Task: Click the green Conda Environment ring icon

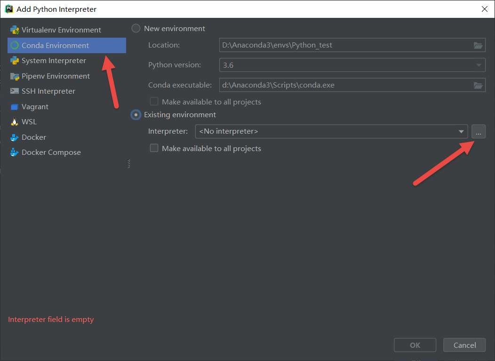Action: coord(15,46)
